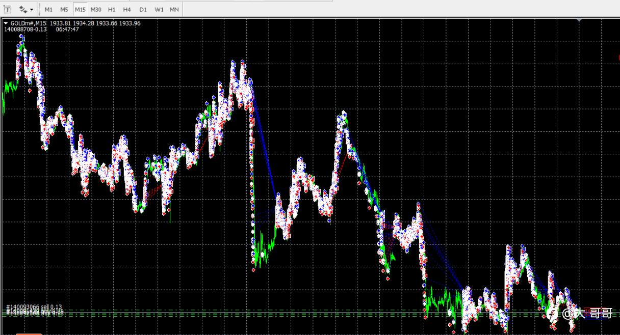Screen dimensions: 620x335
Task: Click the GOLDm#,M15 chart title text
Action: click(29, 23)
